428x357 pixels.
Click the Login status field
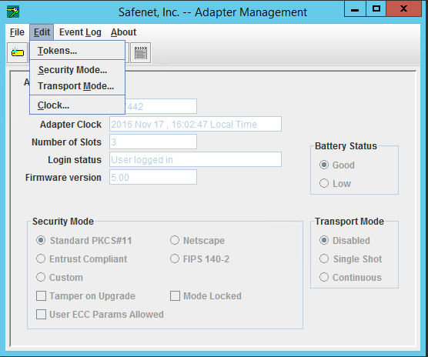point(196,159)
